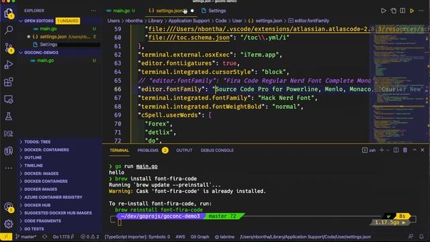The width and height of the screenshot is (430, 242).
Task: Switch to the settings.json editor tab
Action: coord(169,11)
